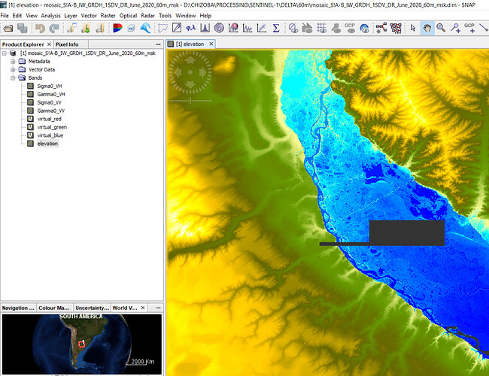489x376 pixels.
Task: Open the Statistics sigma tool
Action: point(275,28)
